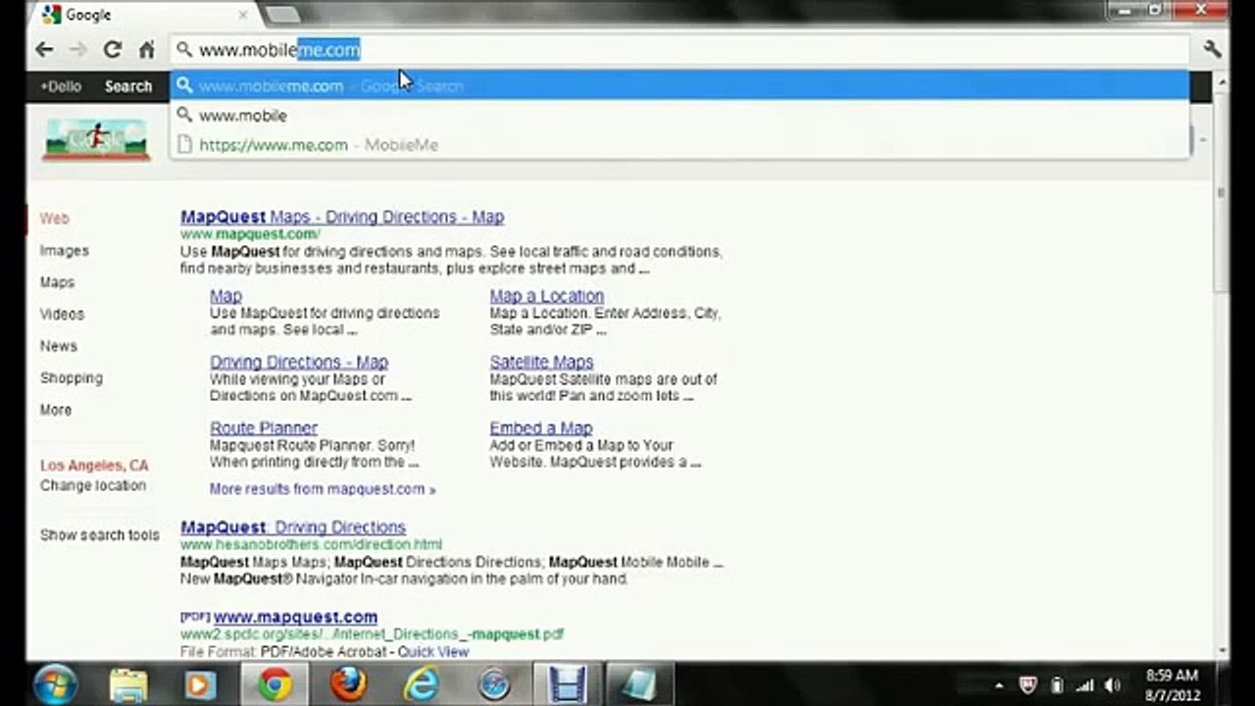1255x706 pixels.
Task: Reload the page with the refresh icon
Action: coord(113,49)
